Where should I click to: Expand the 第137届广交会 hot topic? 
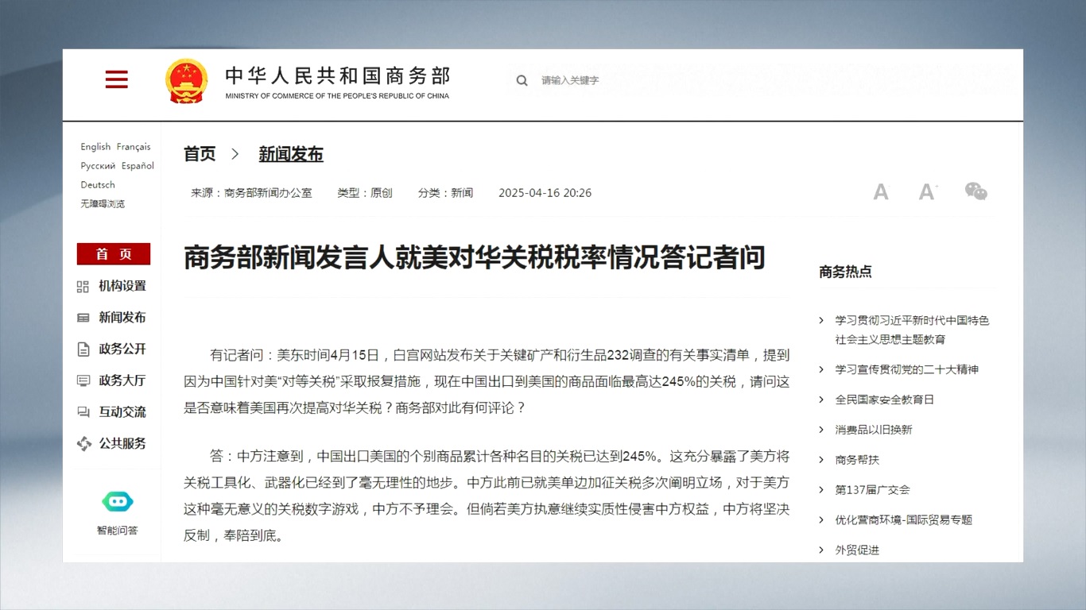(872, 490)
